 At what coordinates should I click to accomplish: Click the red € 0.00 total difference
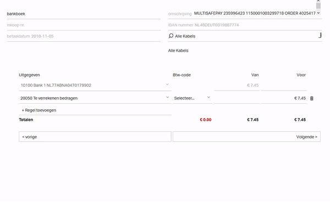click(x=206, y=120)
